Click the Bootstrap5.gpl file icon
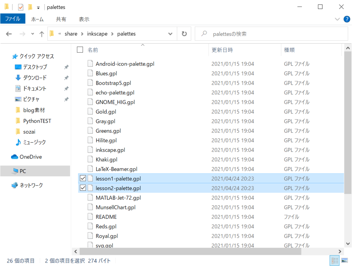 point(90,83)
